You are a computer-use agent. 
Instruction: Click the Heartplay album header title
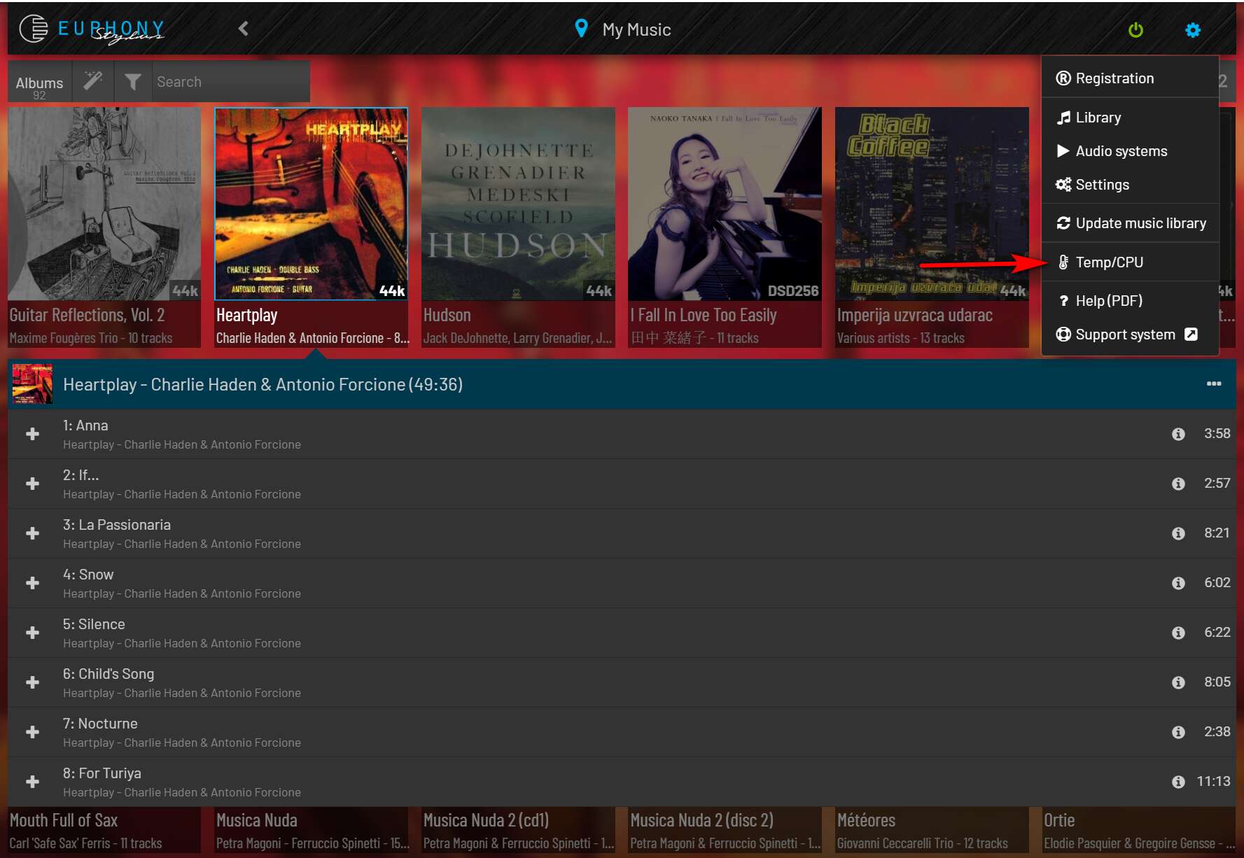263,384
